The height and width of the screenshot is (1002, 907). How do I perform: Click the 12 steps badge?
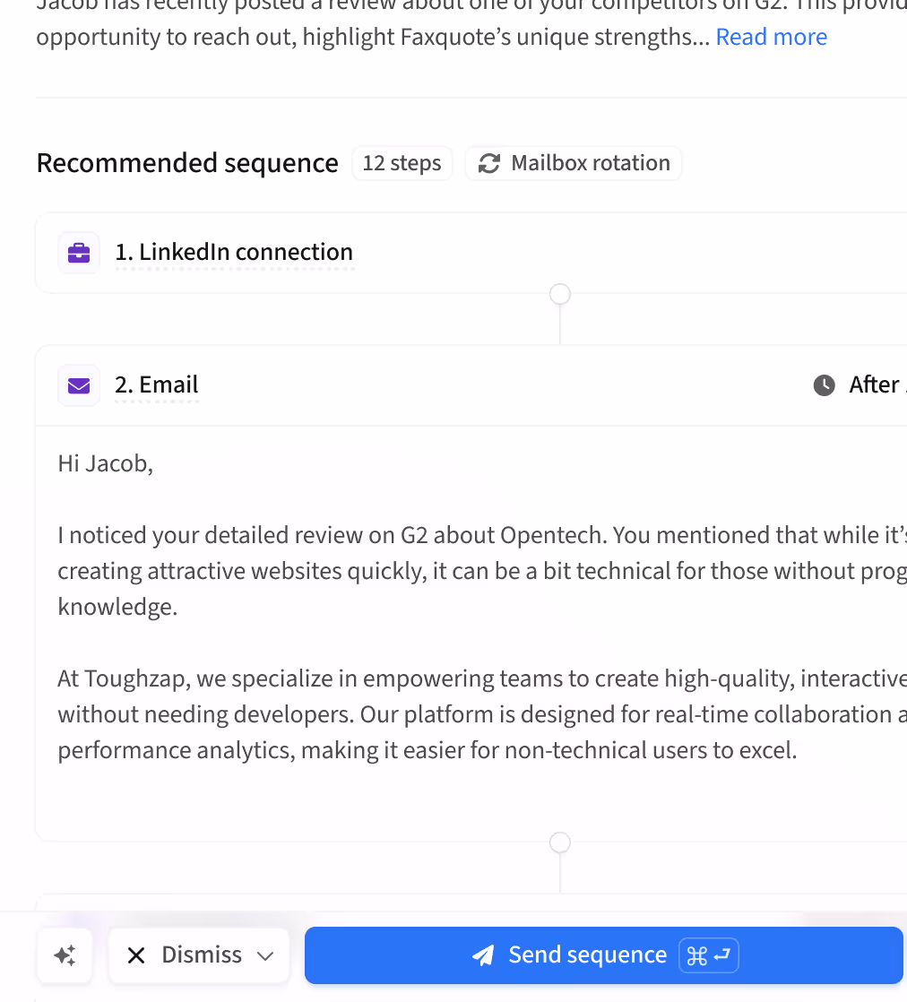tap(402, 163)
